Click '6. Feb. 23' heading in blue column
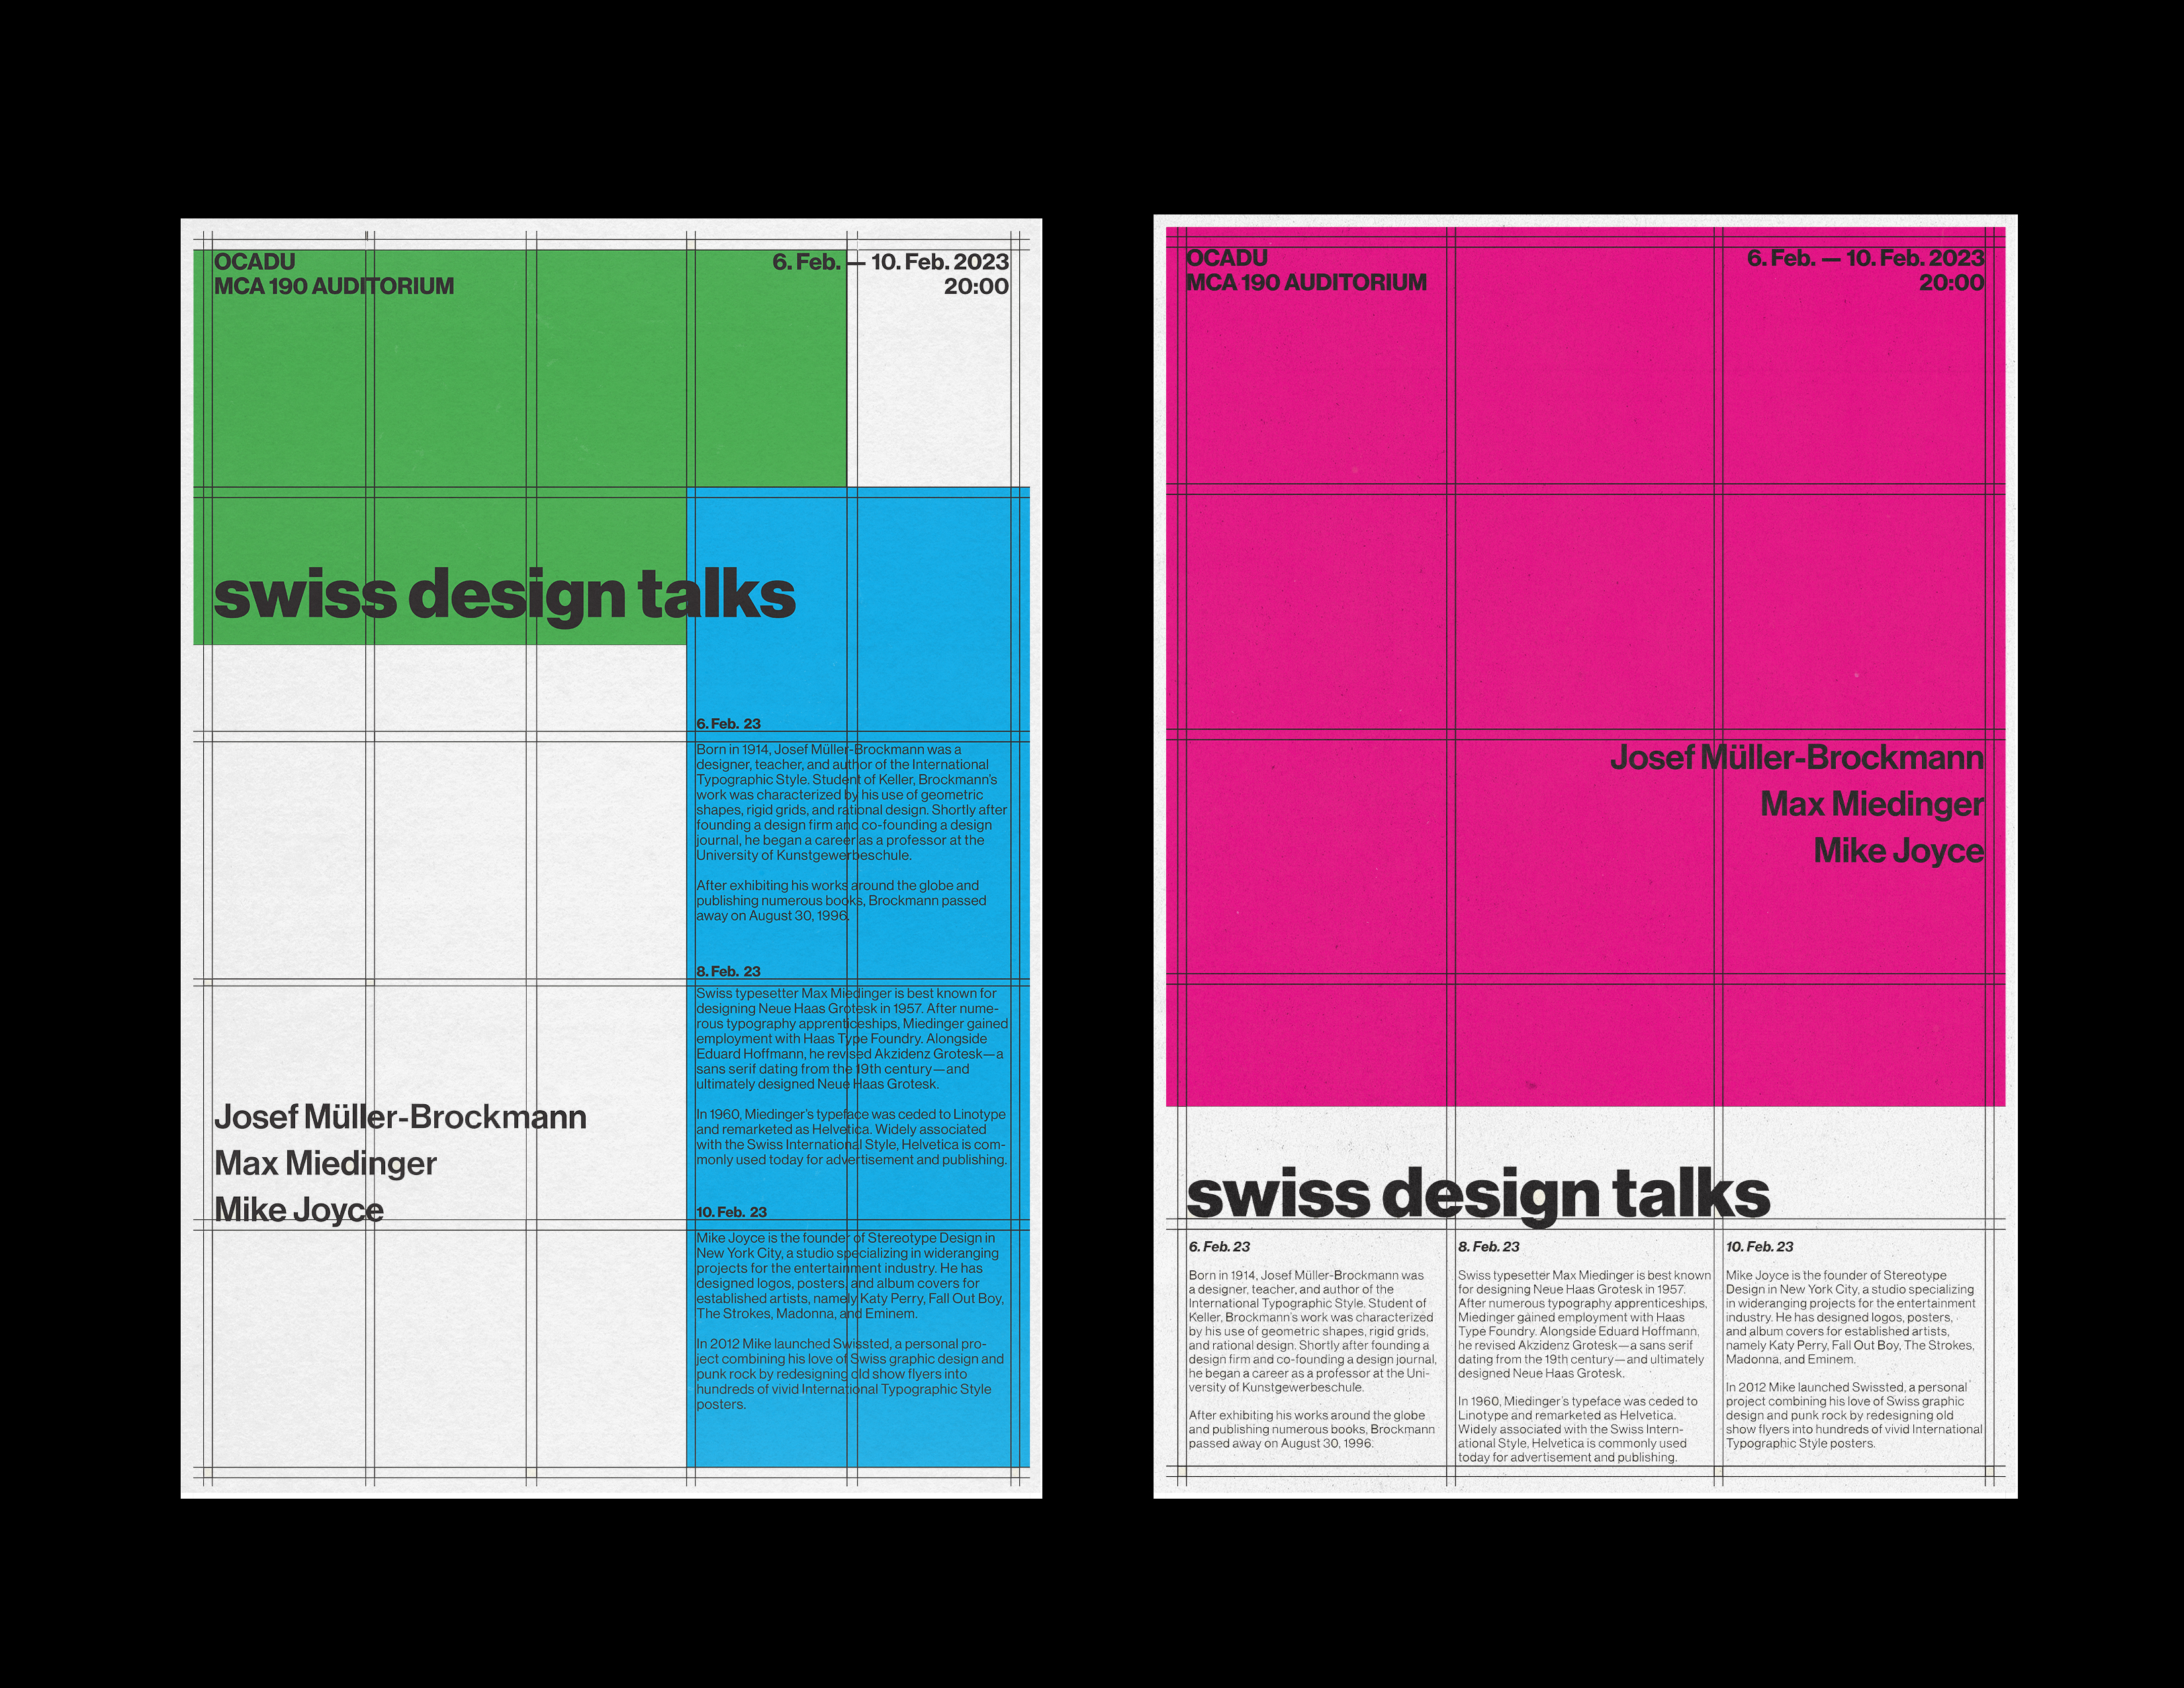 click(728, 724)
